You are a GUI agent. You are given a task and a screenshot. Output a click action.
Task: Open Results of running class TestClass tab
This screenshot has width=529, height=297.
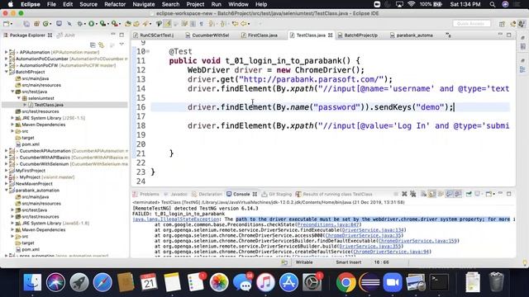pos(334,194)
